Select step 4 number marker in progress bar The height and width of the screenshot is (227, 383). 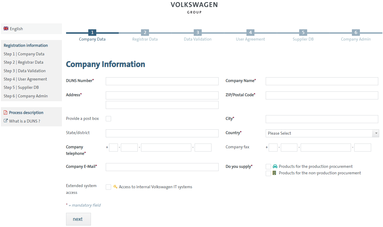click(x=250, y=33)
